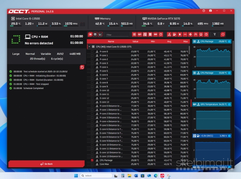Click the funnel filter icon

pos(215,34)
